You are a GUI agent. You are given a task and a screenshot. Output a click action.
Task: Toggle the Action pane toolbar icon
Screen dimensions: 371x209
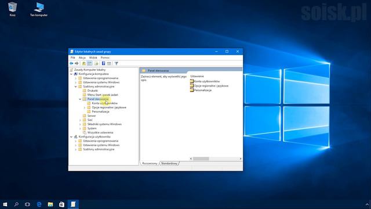click(109, 63)
